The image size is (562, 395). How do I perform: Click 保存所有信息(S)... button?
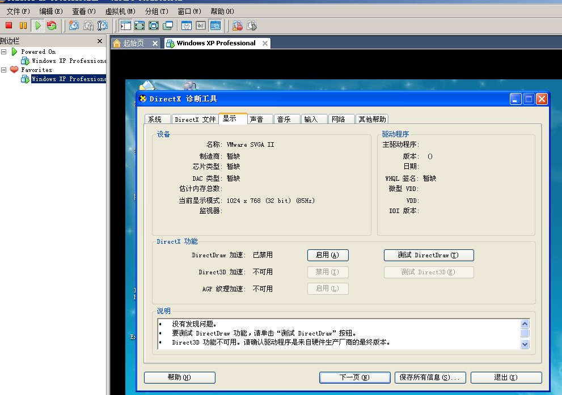430,377
